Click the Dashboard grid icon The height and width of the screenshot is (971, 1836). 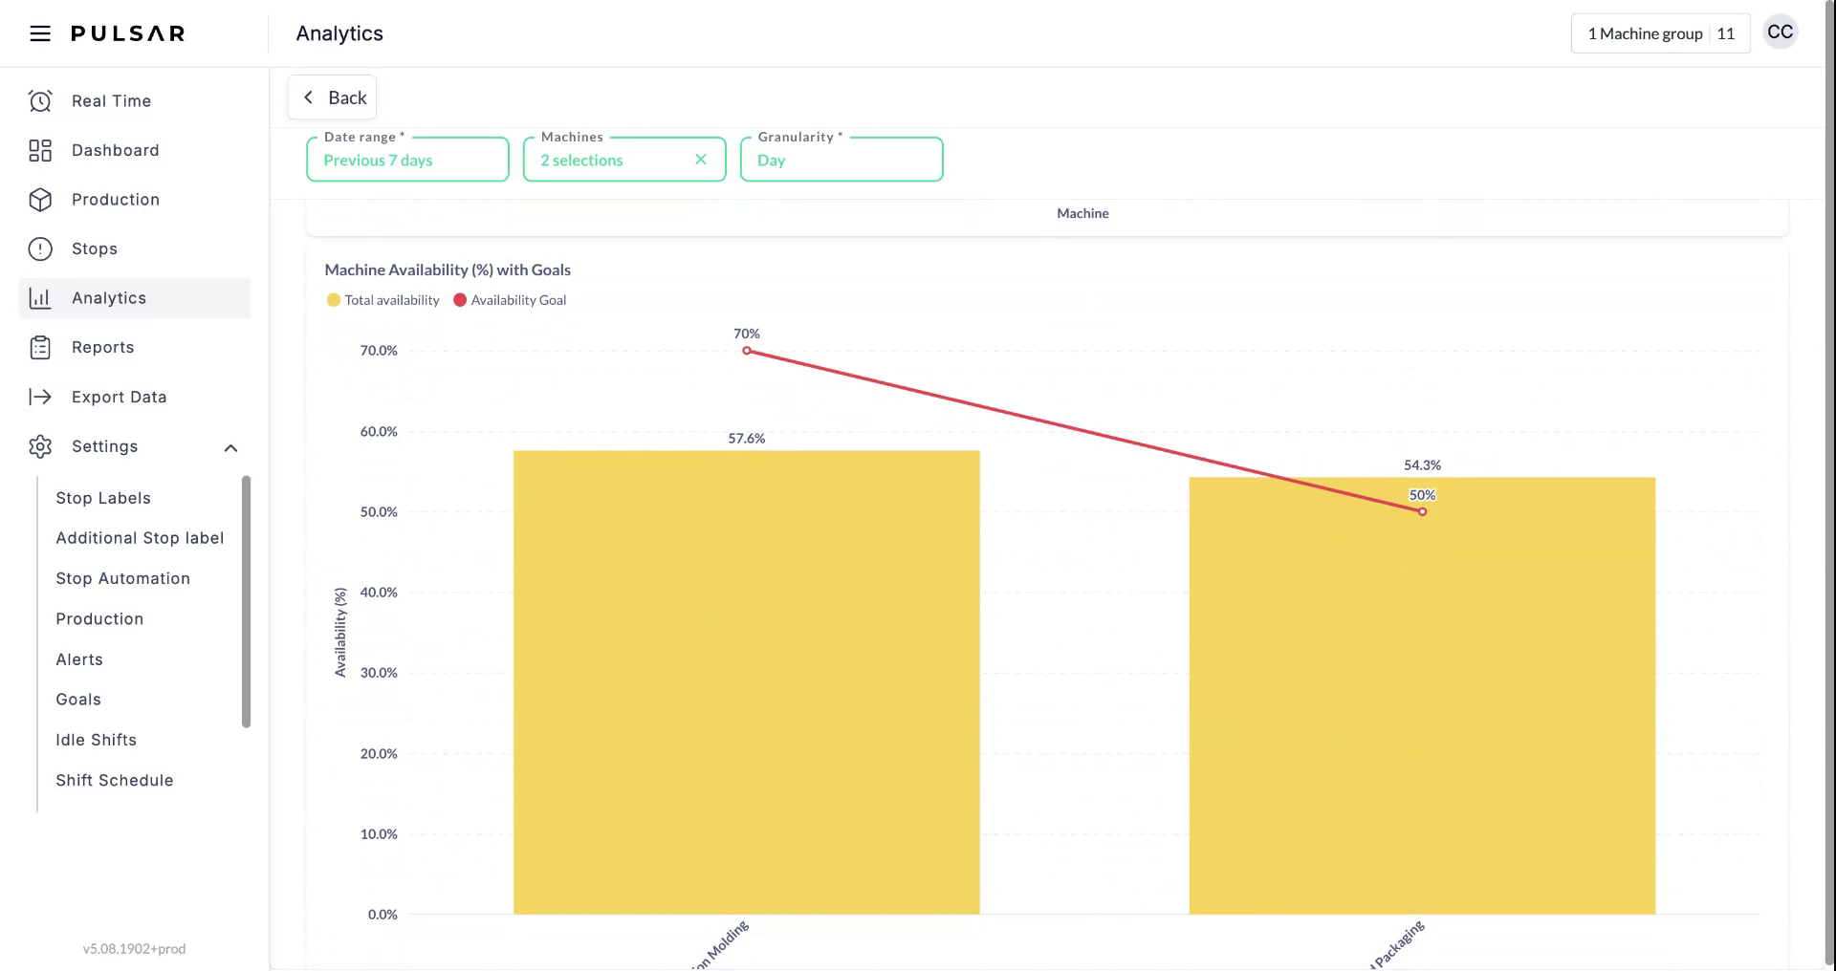40,151
